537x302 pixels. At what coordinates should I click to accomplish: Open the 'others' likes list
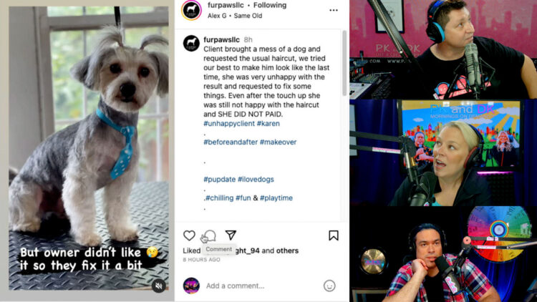pyautogui.click(x=287, y=250)
